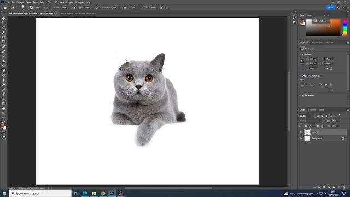Toggle the layer filter on/off switch

340,115
